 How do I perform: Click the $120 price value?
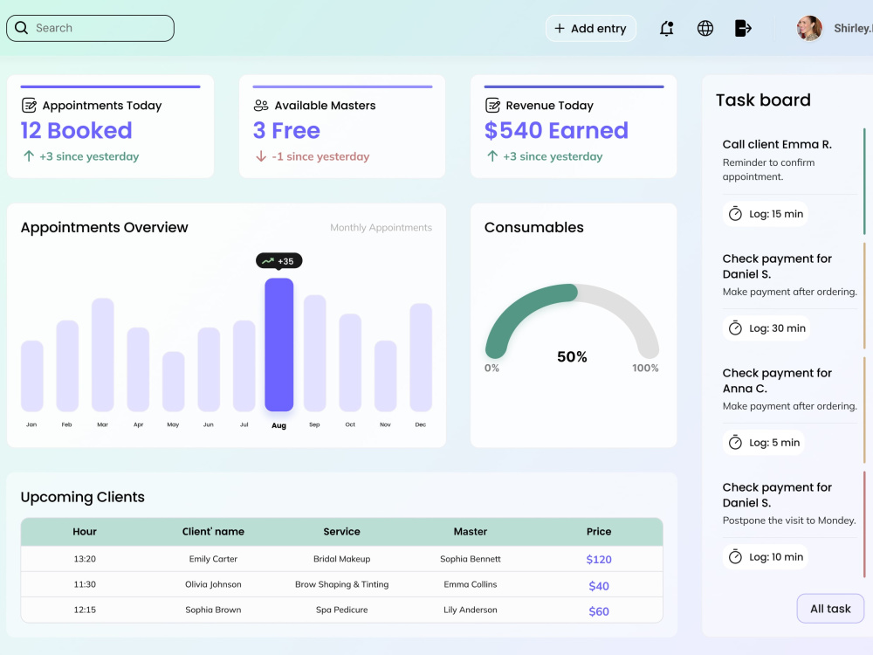click(599, 559)
